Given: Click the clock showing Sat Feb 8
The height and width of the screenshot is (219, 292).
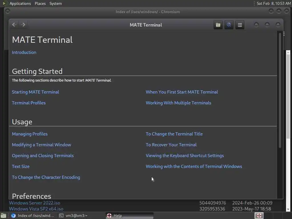Looking at the screenshot, I should (x=273, y=3).
